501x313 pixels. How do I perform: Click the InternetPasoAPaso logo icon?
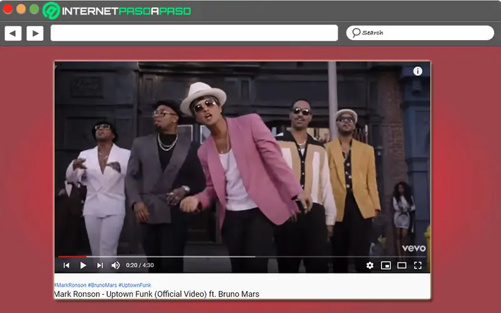coord(51,11)
